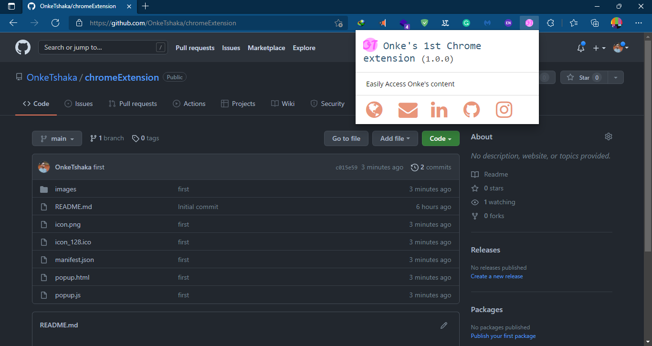The width and height of the screenshot is (652, 346).
Task: Switch to the Issues repository tab
Action: coord(79,104)
